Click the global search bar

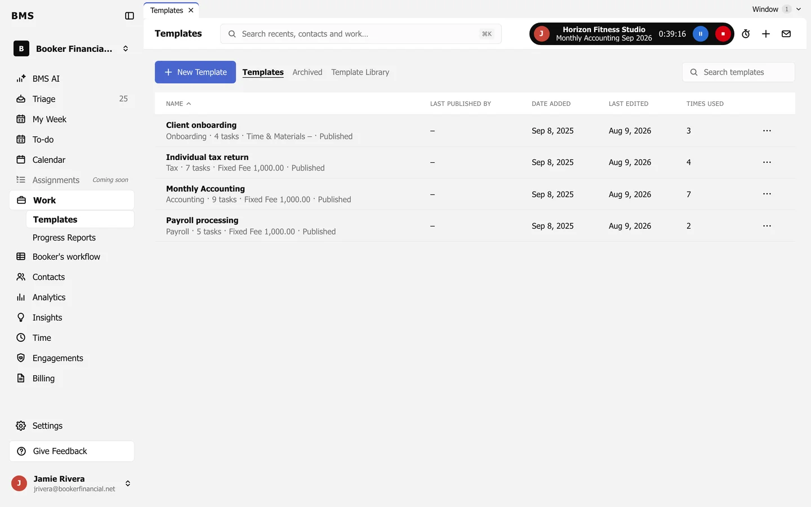point(361,34)
